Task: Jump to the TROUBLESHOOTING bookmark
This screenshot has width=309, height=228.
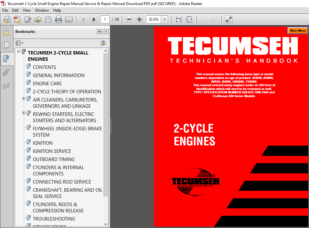Action: coord(54,219)
